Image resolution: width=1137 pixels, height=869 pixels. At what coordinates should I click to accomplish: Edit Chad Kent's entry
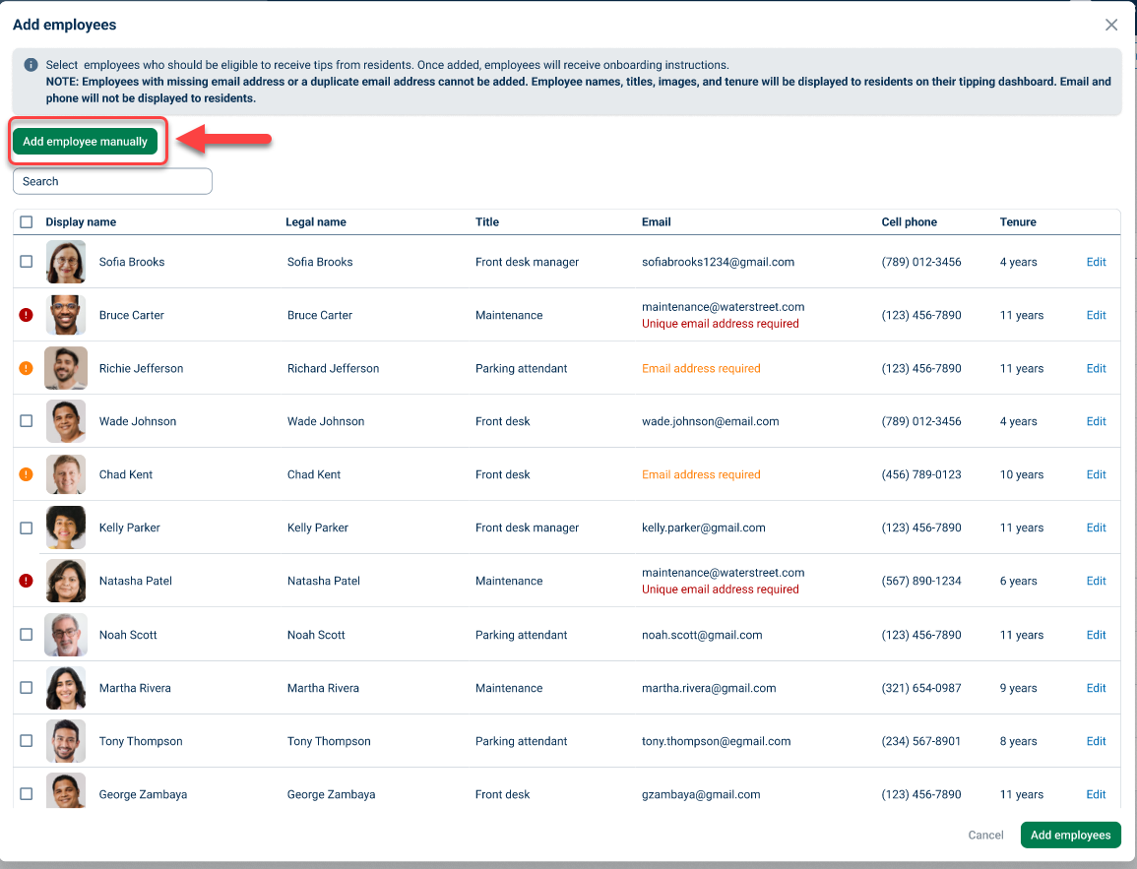[1096, 474]
